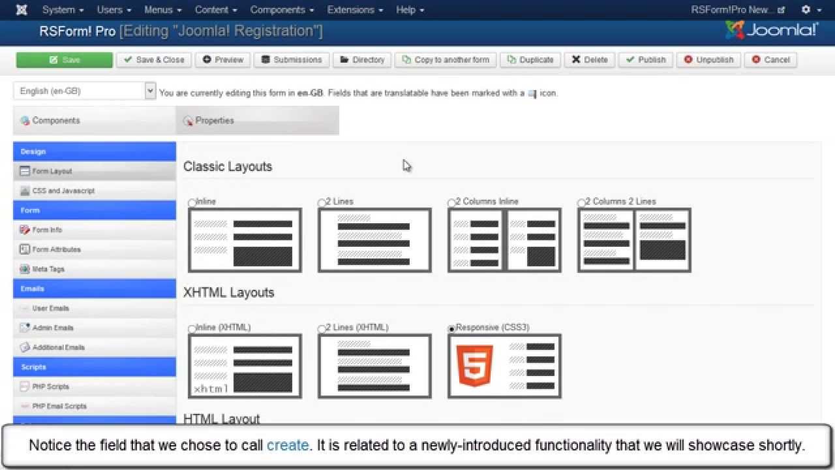Open Additional Emails in sidebar

click(x=95, y=347)
